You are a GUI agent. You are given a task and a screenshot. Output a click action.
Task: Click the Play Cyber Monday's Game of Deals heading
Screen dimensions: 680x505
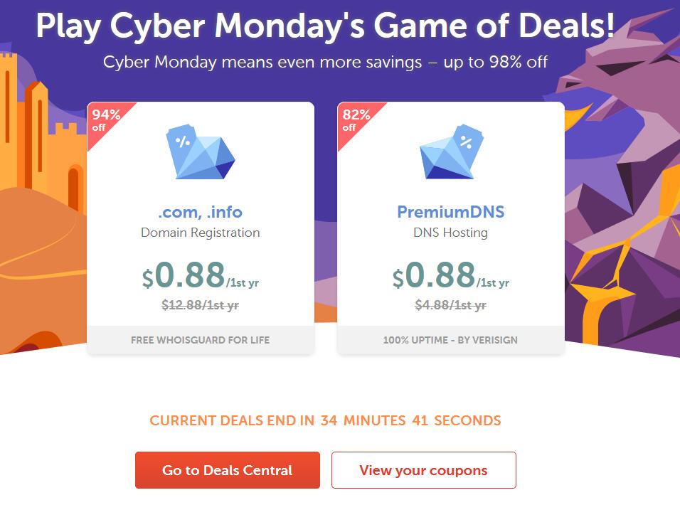(325, 26)
